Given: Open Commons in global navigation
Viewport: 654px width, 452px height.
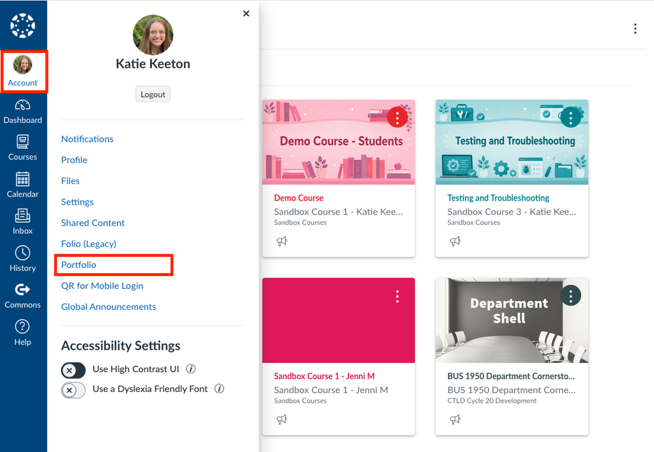Looking at the screenshot, I should pyautogui.click(x=22, y=296).
